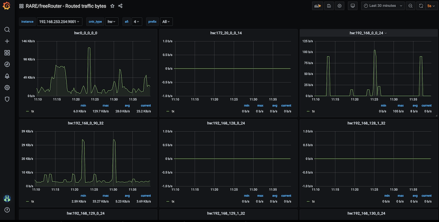Add a new panel to dashboard
Screen dimensions: 439x222
click(318, 6)
